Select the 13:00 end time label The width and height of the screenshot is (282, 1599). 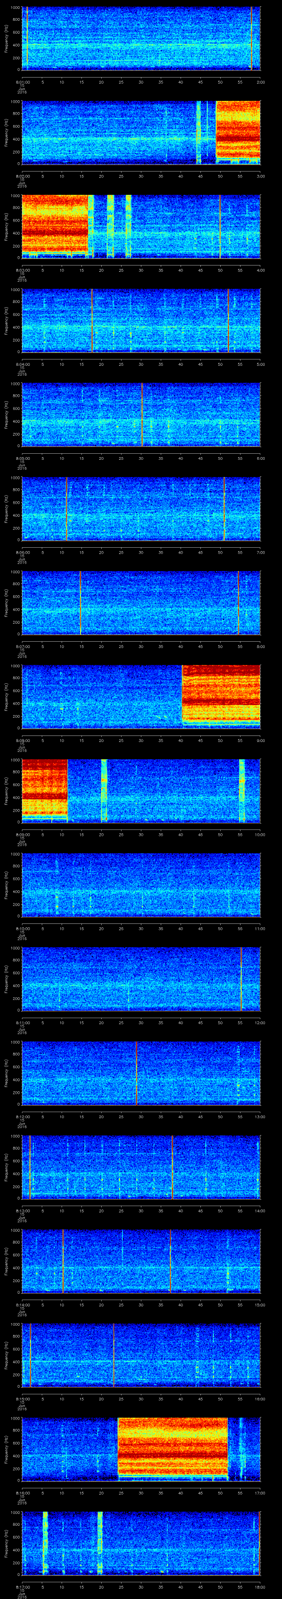click(x=260, y=1117)
